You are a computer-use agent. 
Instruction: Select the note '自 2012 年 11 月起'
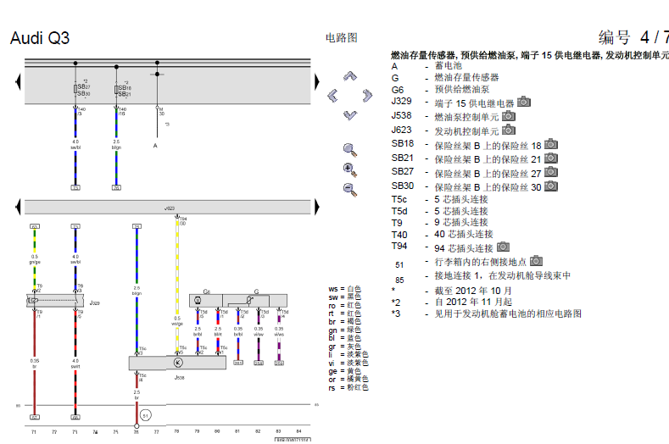[x=473, y=302]
